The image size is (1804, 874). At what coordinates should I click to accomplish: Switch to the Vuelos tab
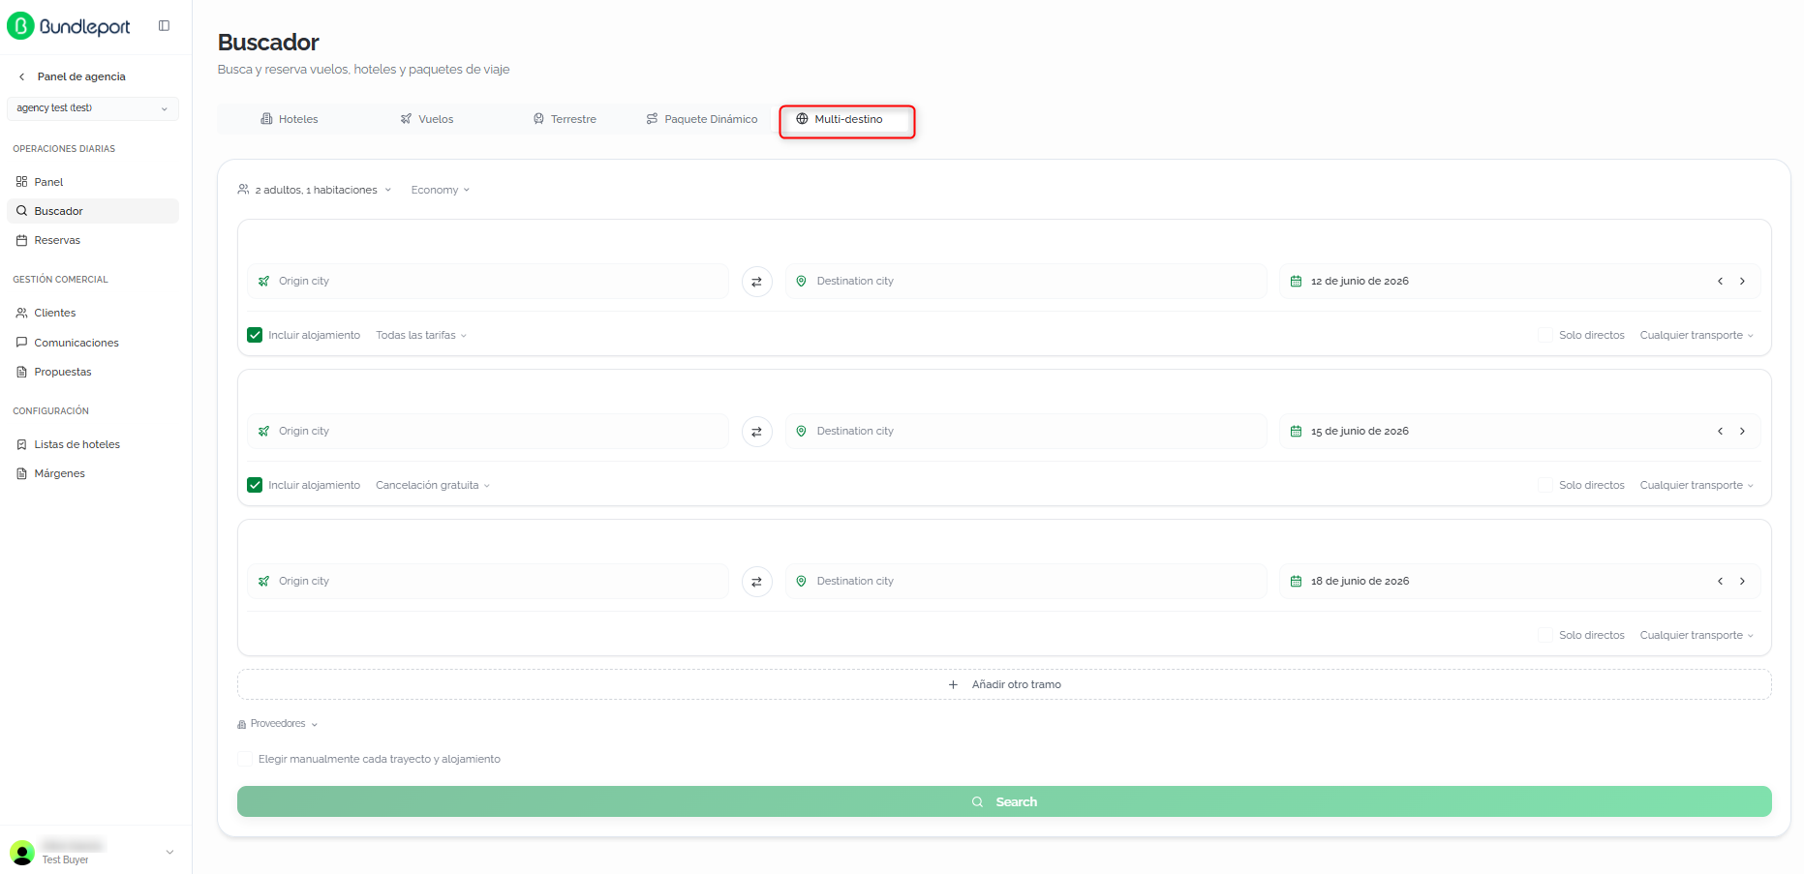pyautogui.click(x=427, y=119)
